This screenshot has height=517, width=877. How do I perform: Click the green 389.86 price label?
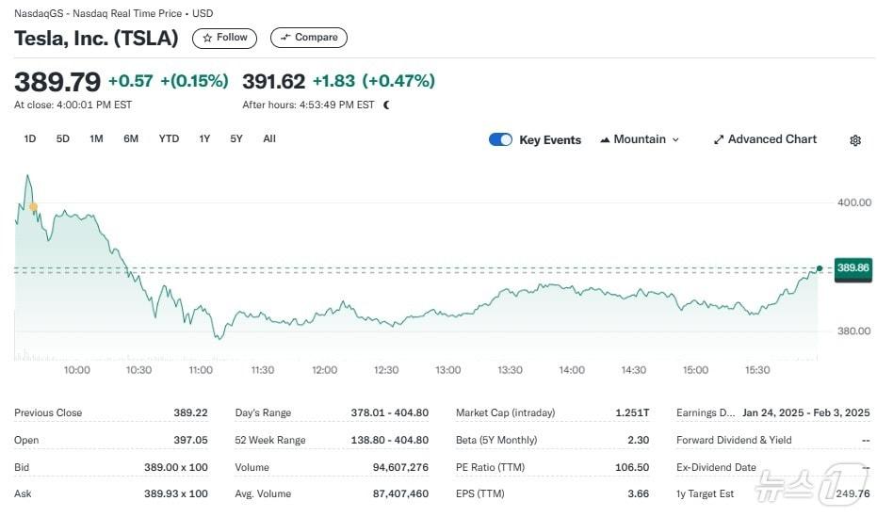click(852, 268)
